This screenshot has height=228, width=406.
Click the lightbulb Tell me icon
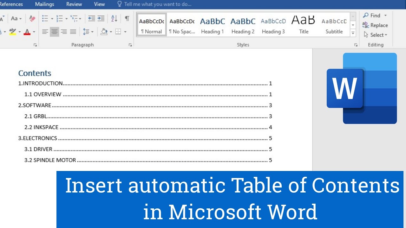click(119, 4)
